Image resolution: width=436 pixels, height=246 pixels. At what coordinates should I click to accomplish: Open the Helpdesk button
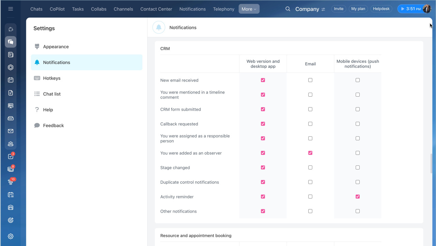381,9
